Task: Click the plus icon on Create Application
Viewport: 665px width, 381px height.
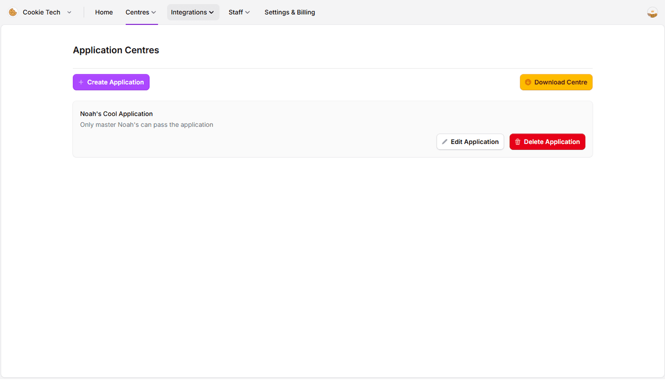Action: pos(81,82)
